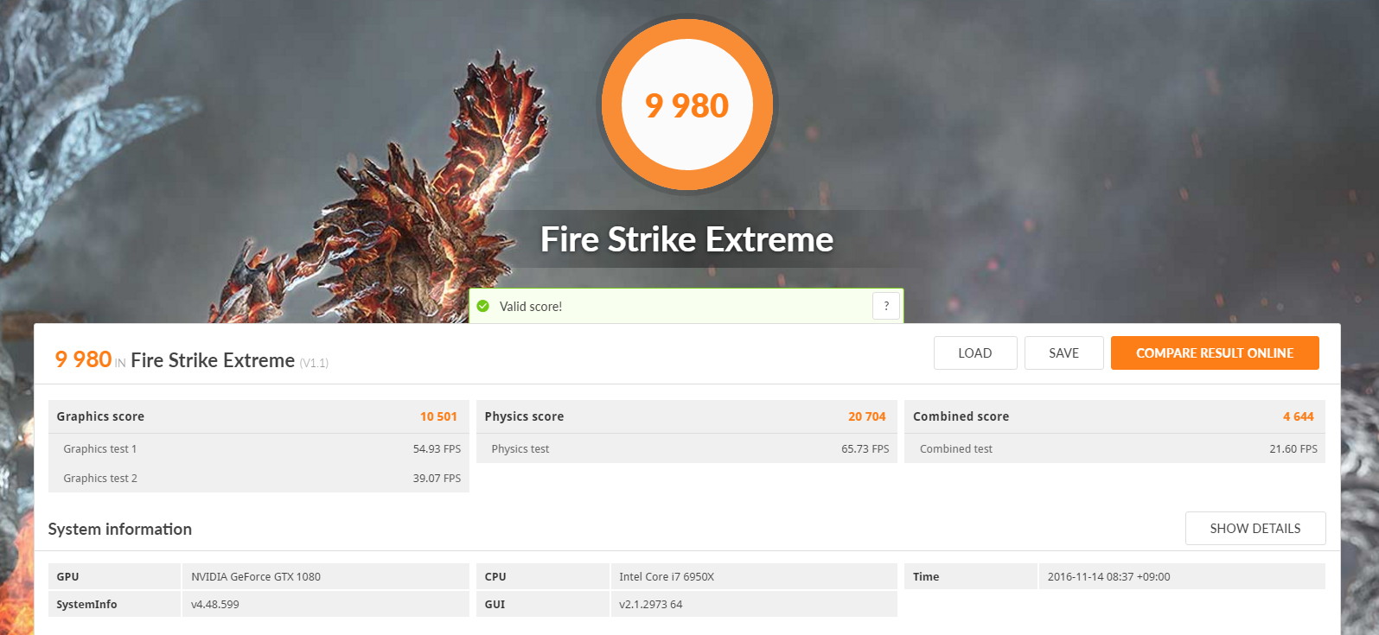Click the Combined test FPS row
1379x635 pixels.
point(1114,448)
